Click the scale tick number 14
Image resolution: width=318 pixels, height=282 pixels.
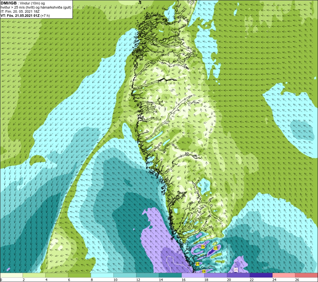[161, 280]
